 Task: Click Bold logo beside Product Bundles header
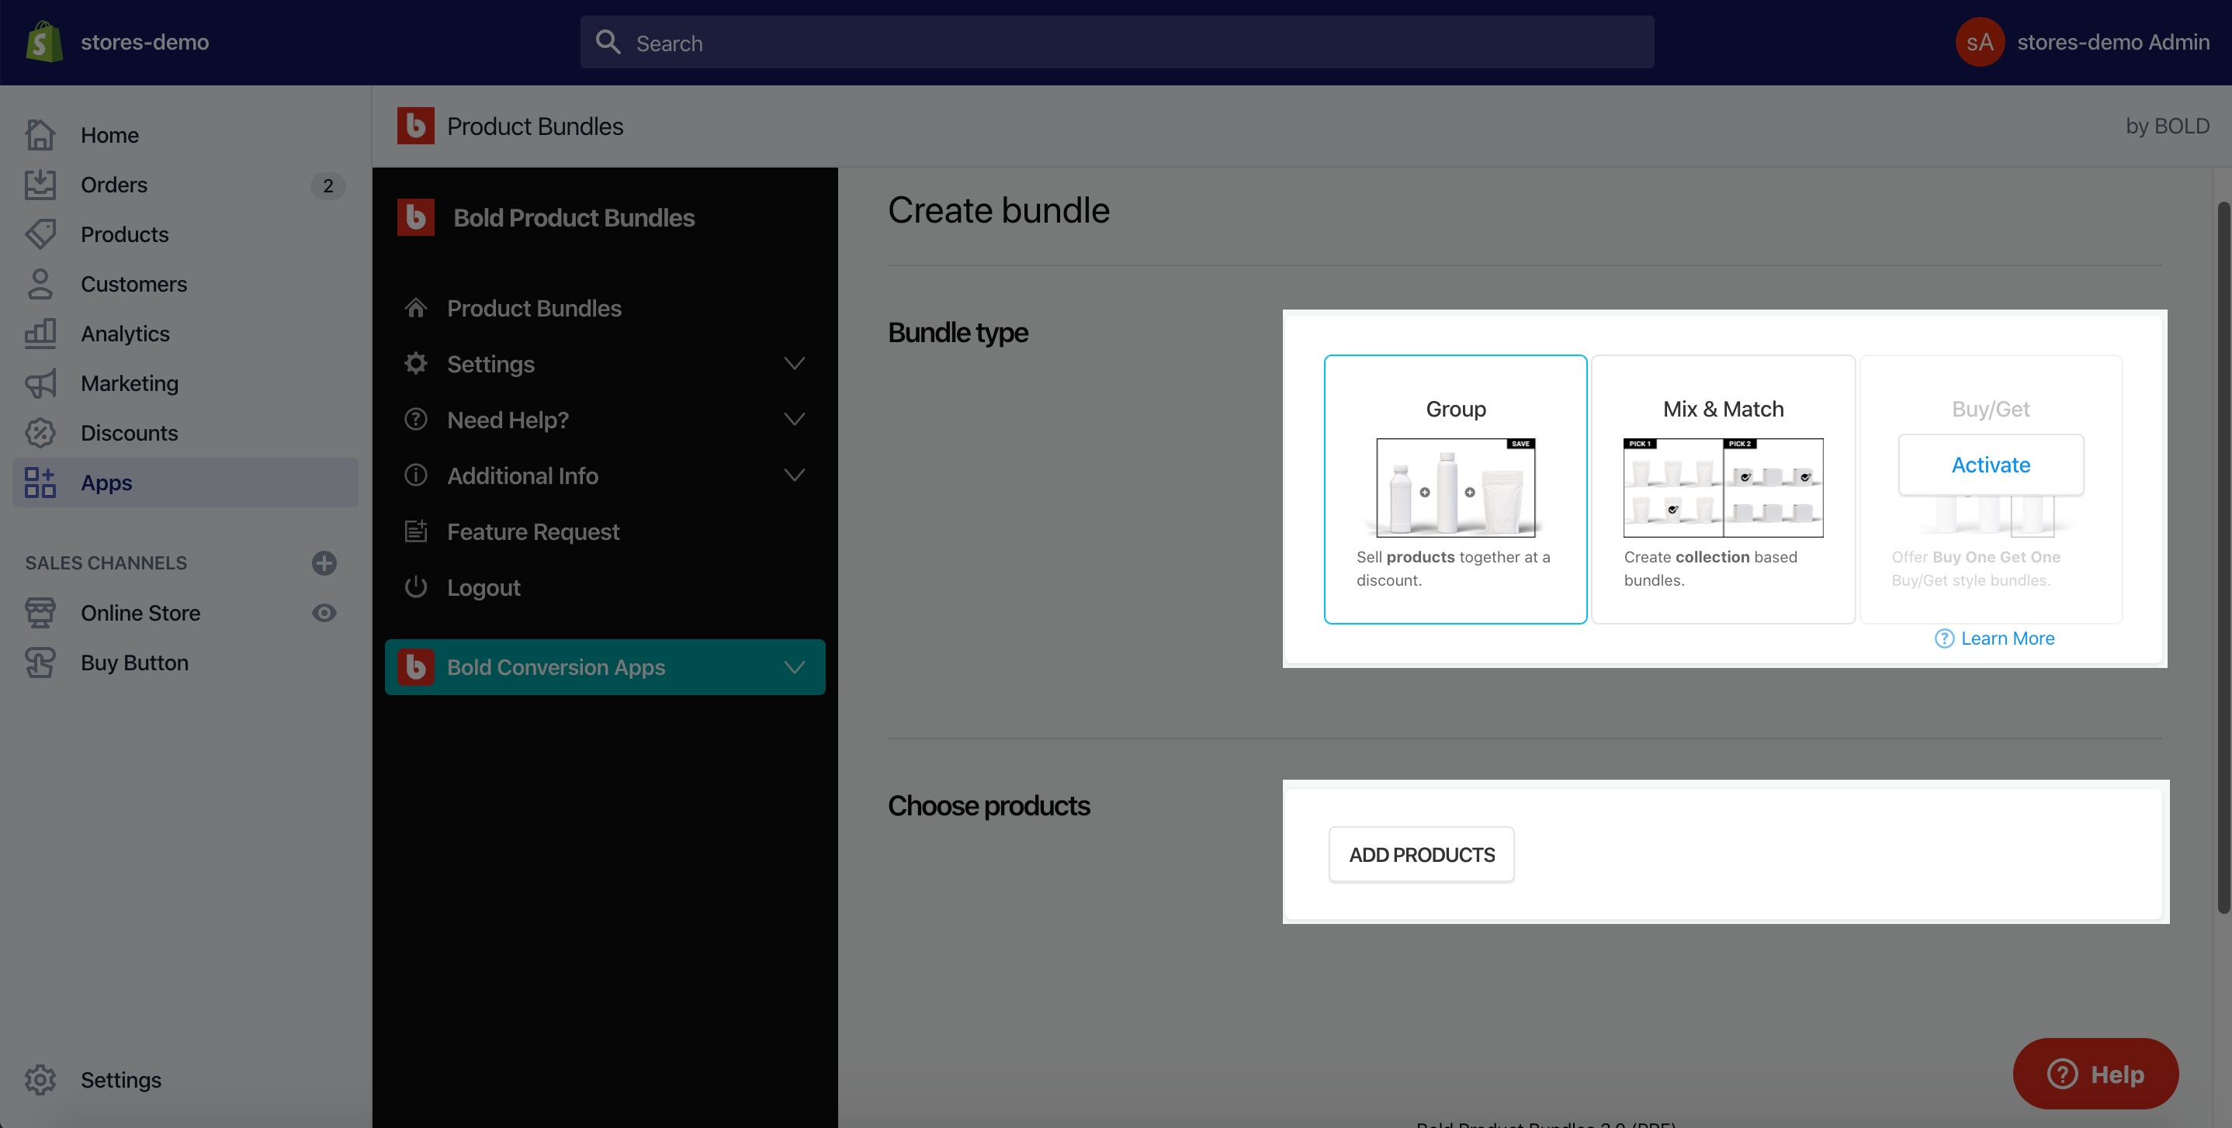(416, 126)
